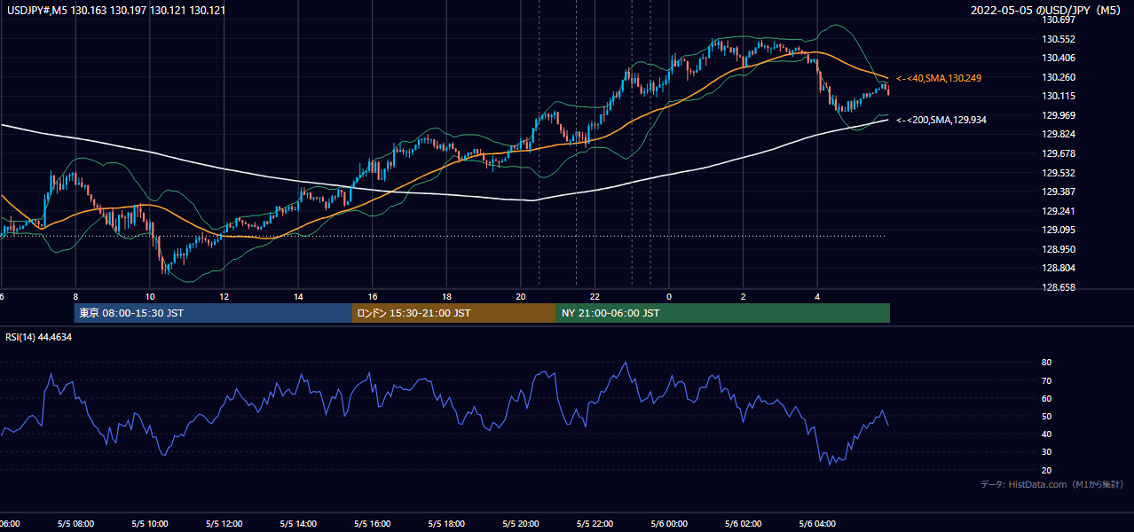This screenshot has width=1134, height=532.
Task: Click the 129.241 price axis label
Action: (1059, 211)
